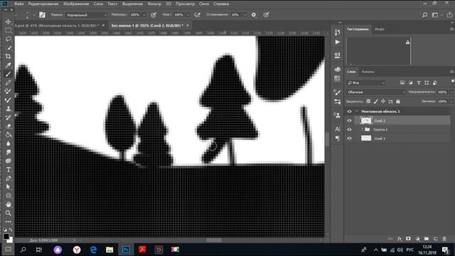Image resolution: width=455 pixels, height=256 pixels.
Task: Open the Layers panel menu button
Action: pyautogui.click(x=452, y=72)
